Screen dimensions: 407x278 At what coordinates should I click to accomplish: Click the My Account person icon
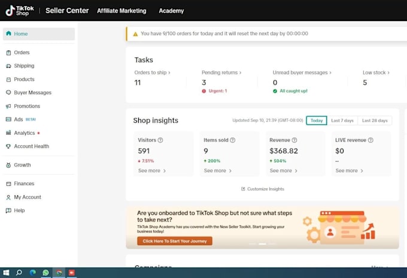click(8, 197)
